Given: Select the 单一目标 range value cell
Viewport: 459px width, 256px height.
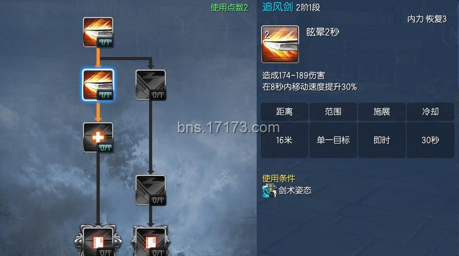Looking at the screenshot, I should [333, 140].
